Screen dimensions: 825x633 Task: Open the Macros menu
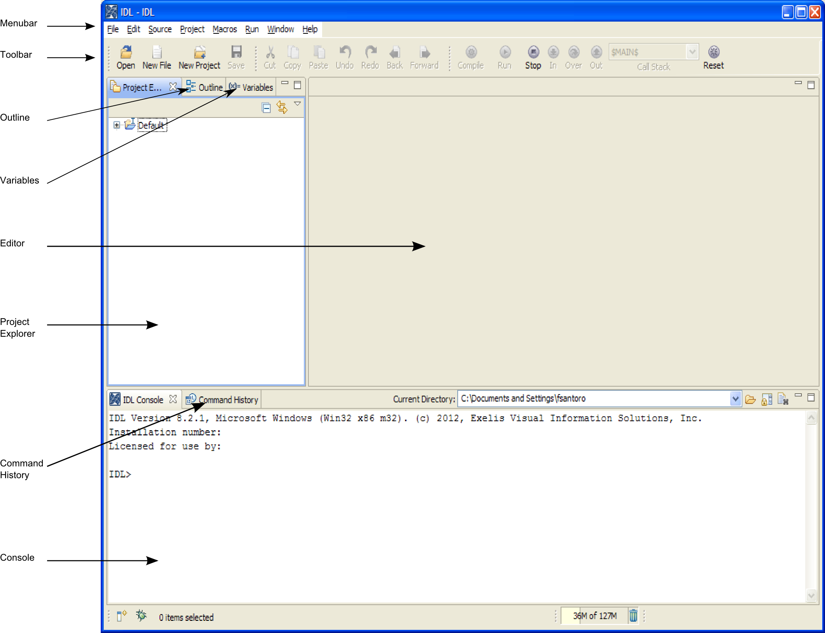(x=225, y=29)
